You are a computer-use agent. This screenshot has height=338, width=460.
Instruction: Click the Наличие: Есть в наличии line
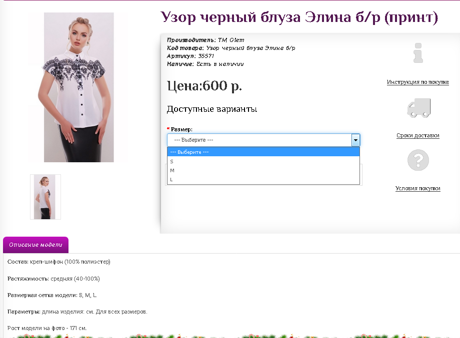tap(205, 64)
